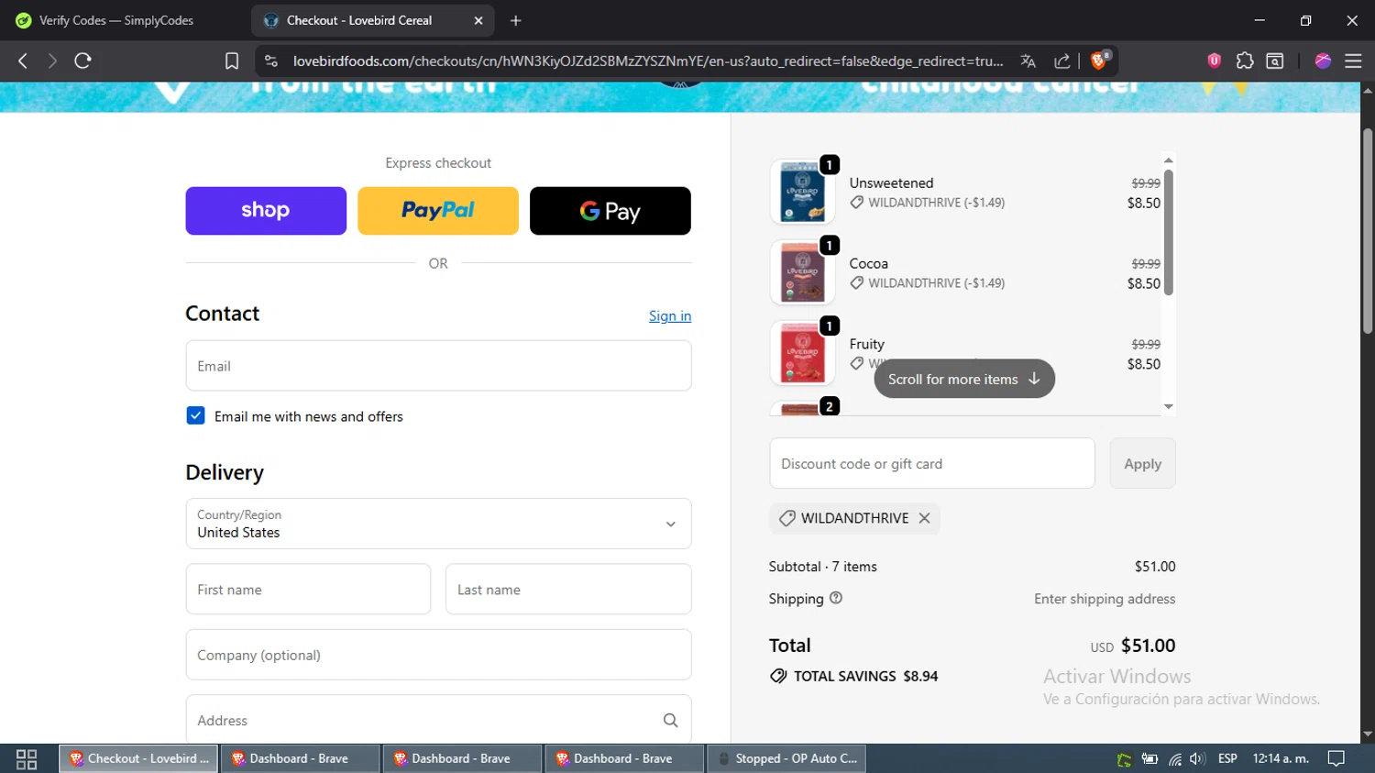The height and width of the screenshot is (773, 1375).
Task: Open the pink shield extension icon
Action: (x=1214, y=61)
